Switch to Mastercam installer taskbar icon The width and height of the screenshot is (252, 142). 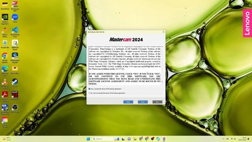click(x=164, y=139)
